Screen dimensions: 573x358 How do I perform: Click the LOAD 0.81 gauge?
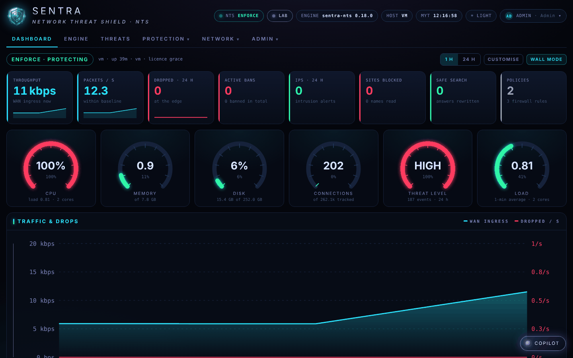(522, 168)
